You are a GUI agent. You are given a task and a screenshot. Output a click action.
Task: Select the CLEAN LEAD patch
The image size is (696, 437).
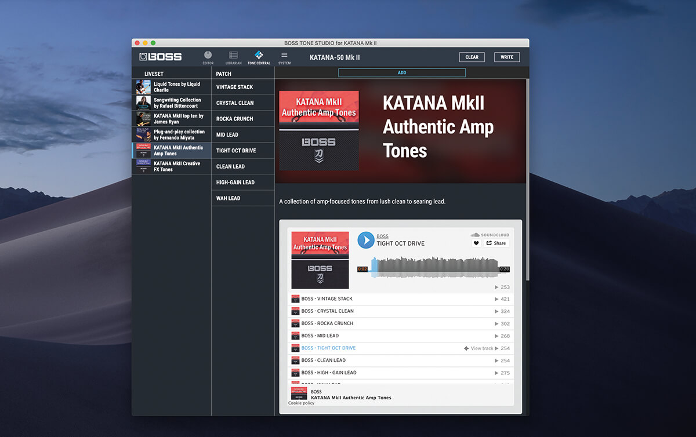tap(243, 166)
